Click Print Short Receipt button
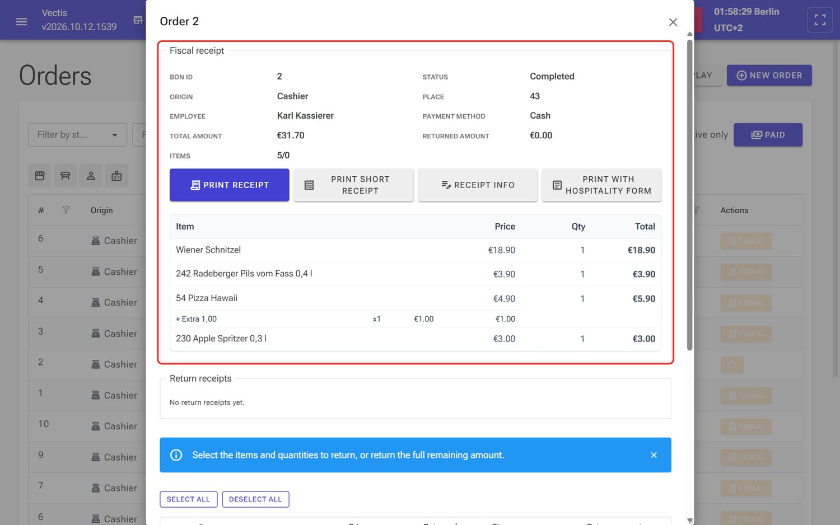The height and width of the screenshot is (525, 840). [353, 185]
